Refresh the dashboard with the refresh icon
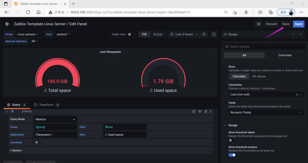This screenshot has height=163, width=308. (214, 34)
